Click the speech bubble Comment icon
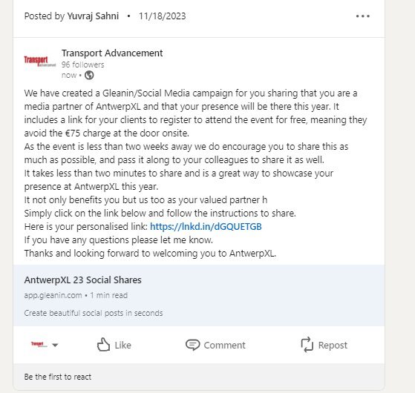 pos(192,345)
